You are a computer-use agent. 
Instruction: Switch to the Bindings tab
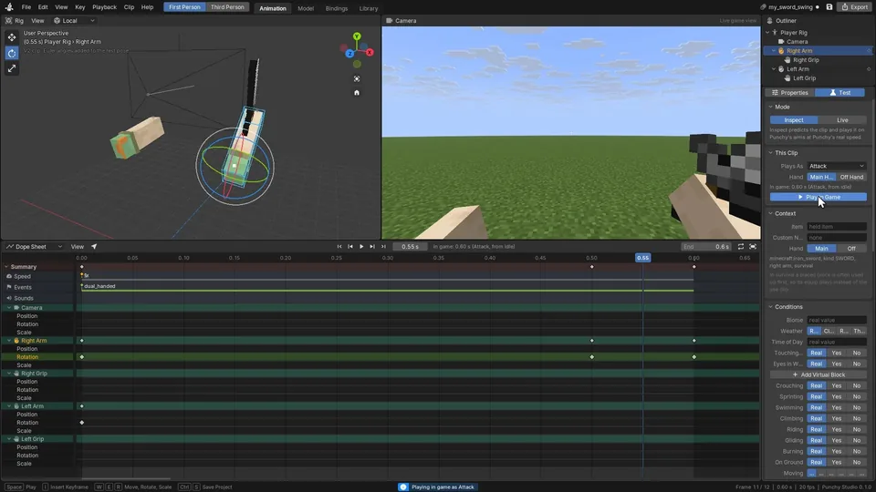point(337,8)
